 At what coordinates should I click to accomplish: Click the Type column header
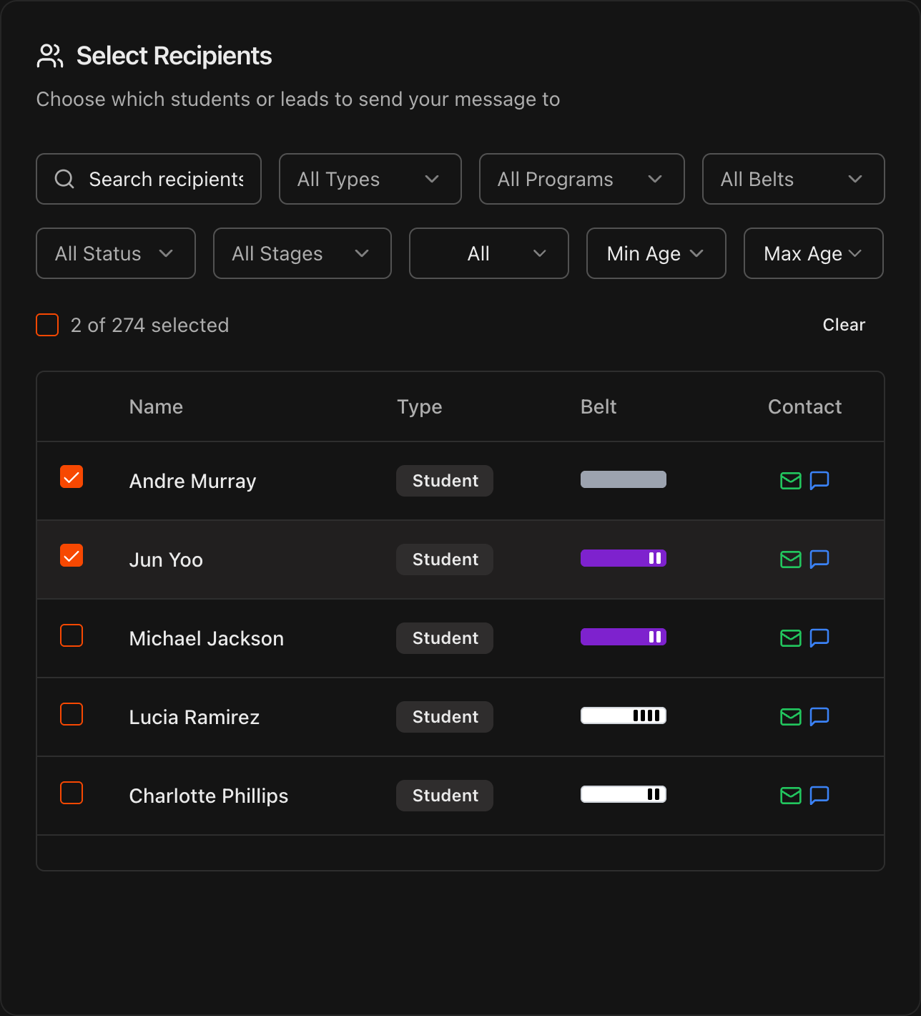pyautogui.click(x=420, y=406)
